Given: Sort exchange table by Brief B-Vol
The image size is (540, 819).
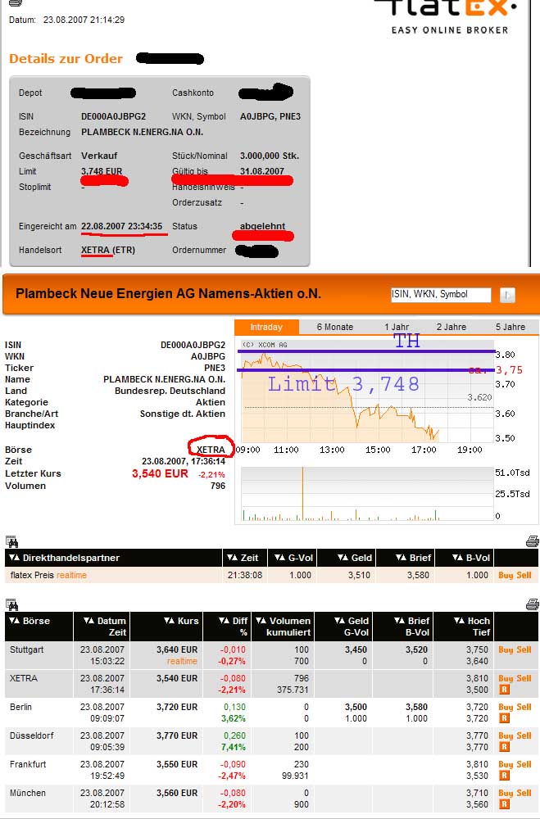Looking at the screenshot, I should [400, 621].
